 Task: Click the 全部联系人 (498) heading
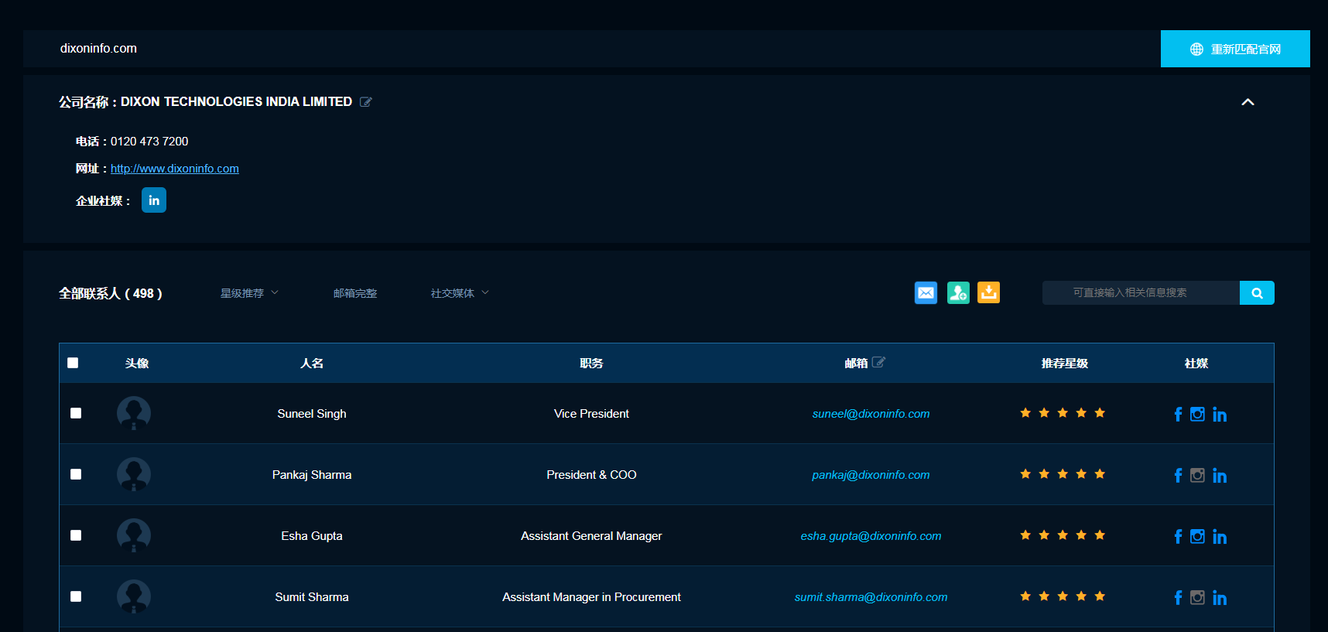[x=111, y=294]
